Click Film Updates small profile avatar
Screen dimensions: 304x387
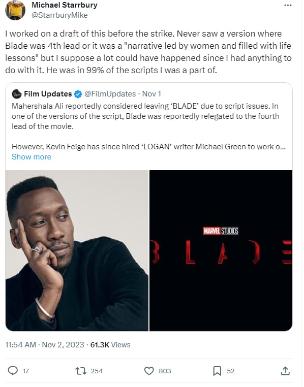pos(17,94)
